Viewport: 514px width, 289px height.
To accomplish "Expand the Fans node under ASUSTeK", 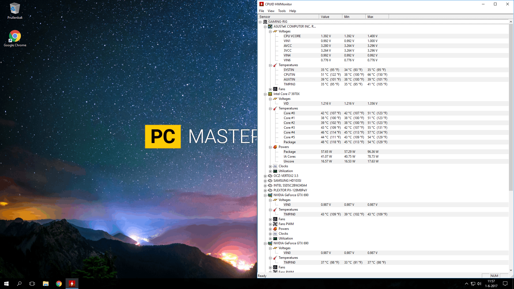I will click(x=270, y=89).
